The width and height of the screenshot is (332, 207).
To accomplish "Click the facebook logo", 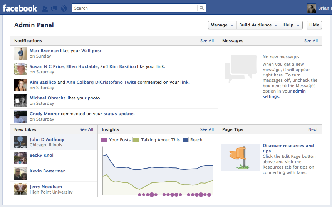I will [x=20, y=8].
